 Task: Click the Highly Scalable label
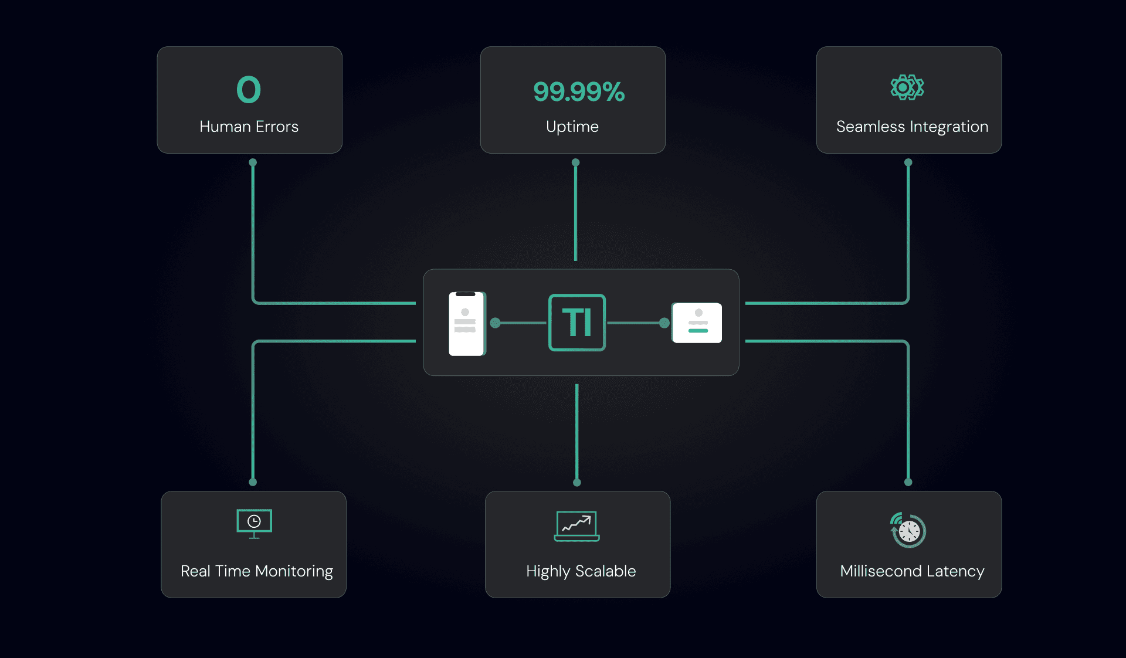581,571
